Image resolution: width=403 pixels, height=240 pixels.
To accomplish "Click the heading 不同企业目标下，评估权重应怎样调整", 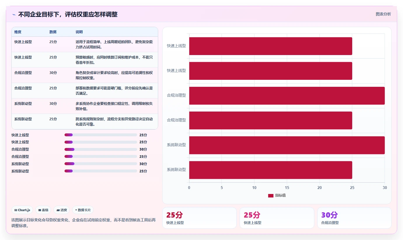I will click(68, 14).
